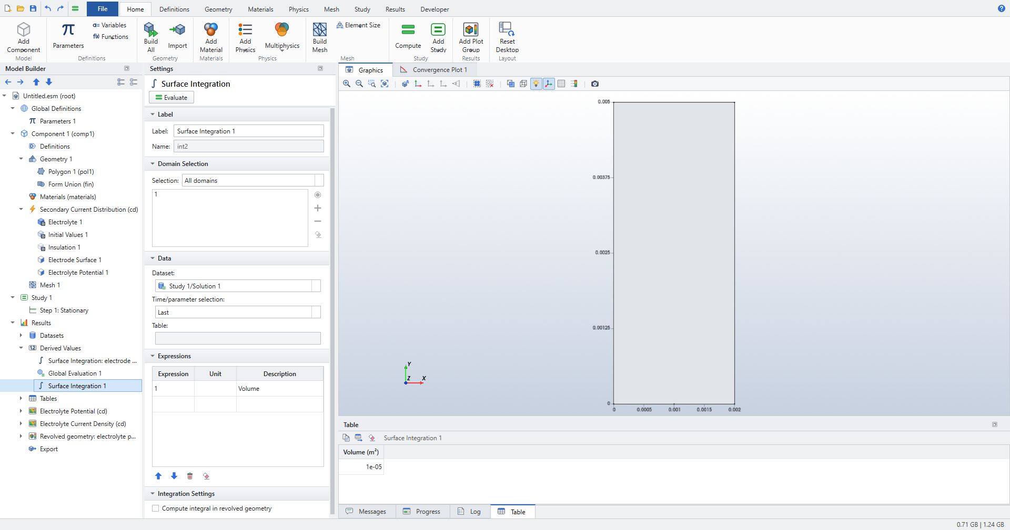Click Add Physics in the ribbon
1010x530 pixels.
(245, 37)
